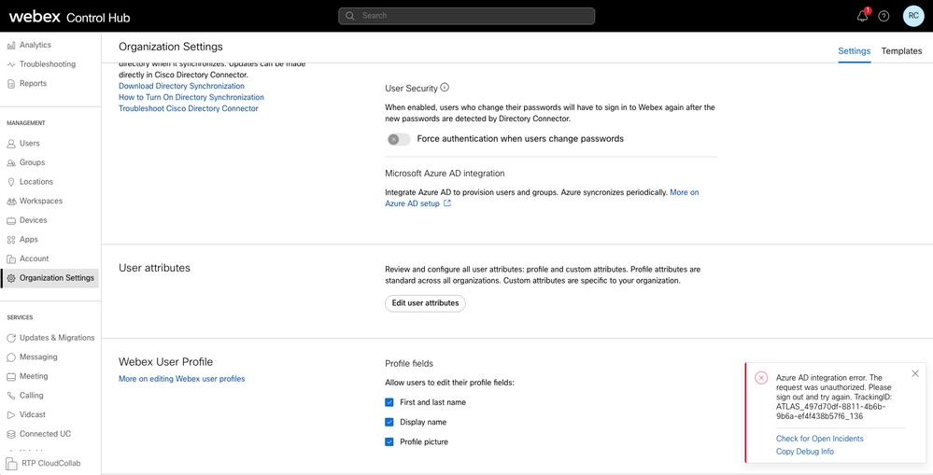Click the Groups people icon
933x475 pixels.
pos(10,163)
